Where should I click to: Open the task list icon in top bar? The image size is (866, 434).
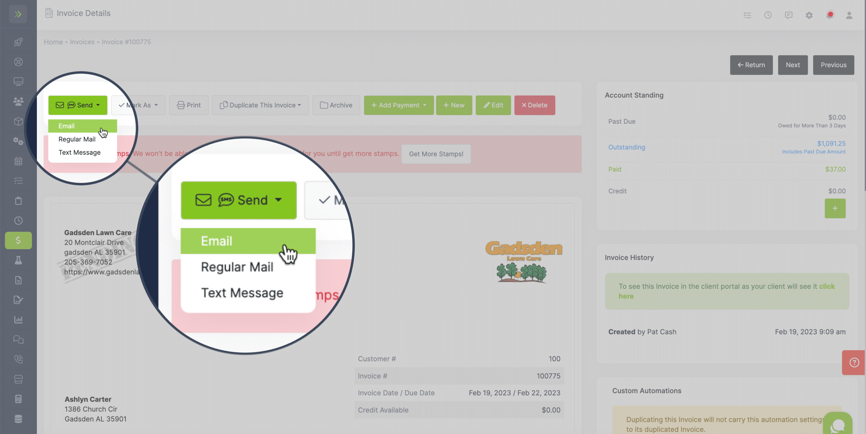coord(747,15)
